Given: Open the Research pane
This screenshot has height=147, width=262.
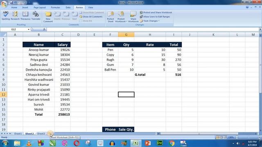Looking at the screenshot, I should (x=15, y=16).
